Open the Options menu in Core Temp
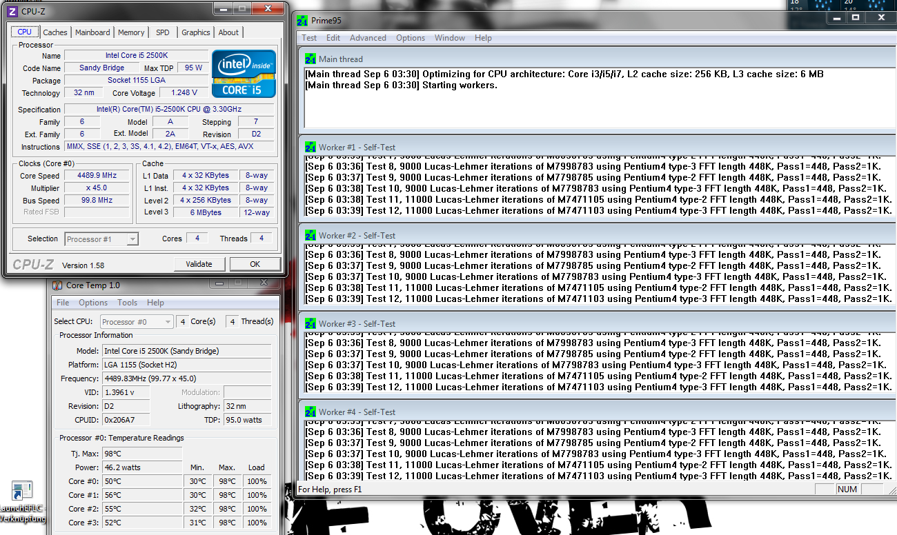The image size is (897, 535). click(x=93, y=303)
